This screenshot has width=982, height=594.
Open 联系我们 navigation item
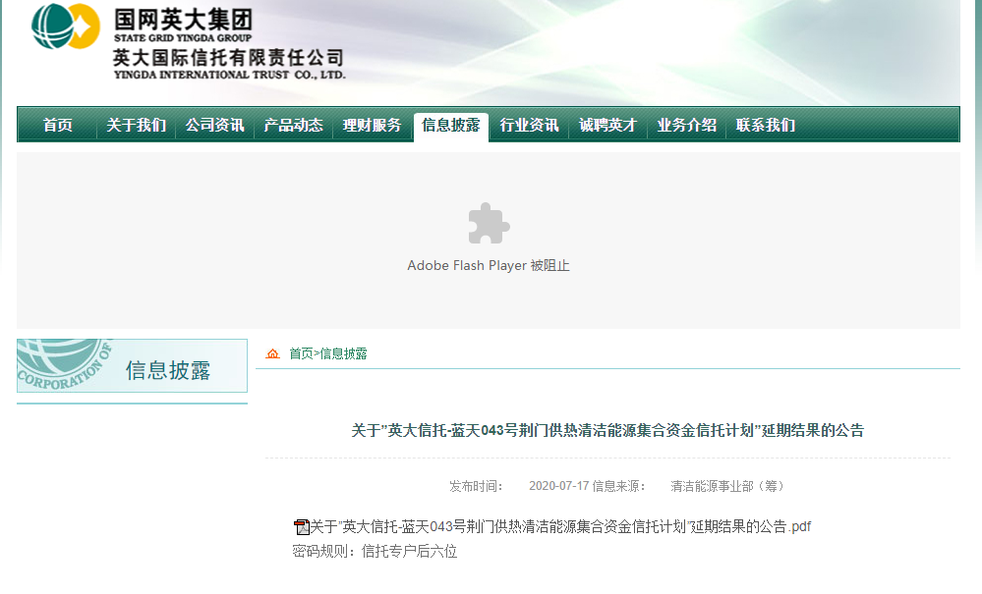(x=766, y=125)
